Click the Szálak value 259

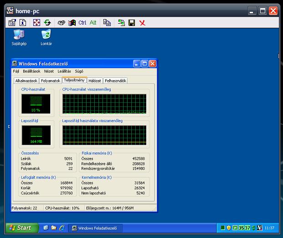pyautogui.click(x=69, y=163)
